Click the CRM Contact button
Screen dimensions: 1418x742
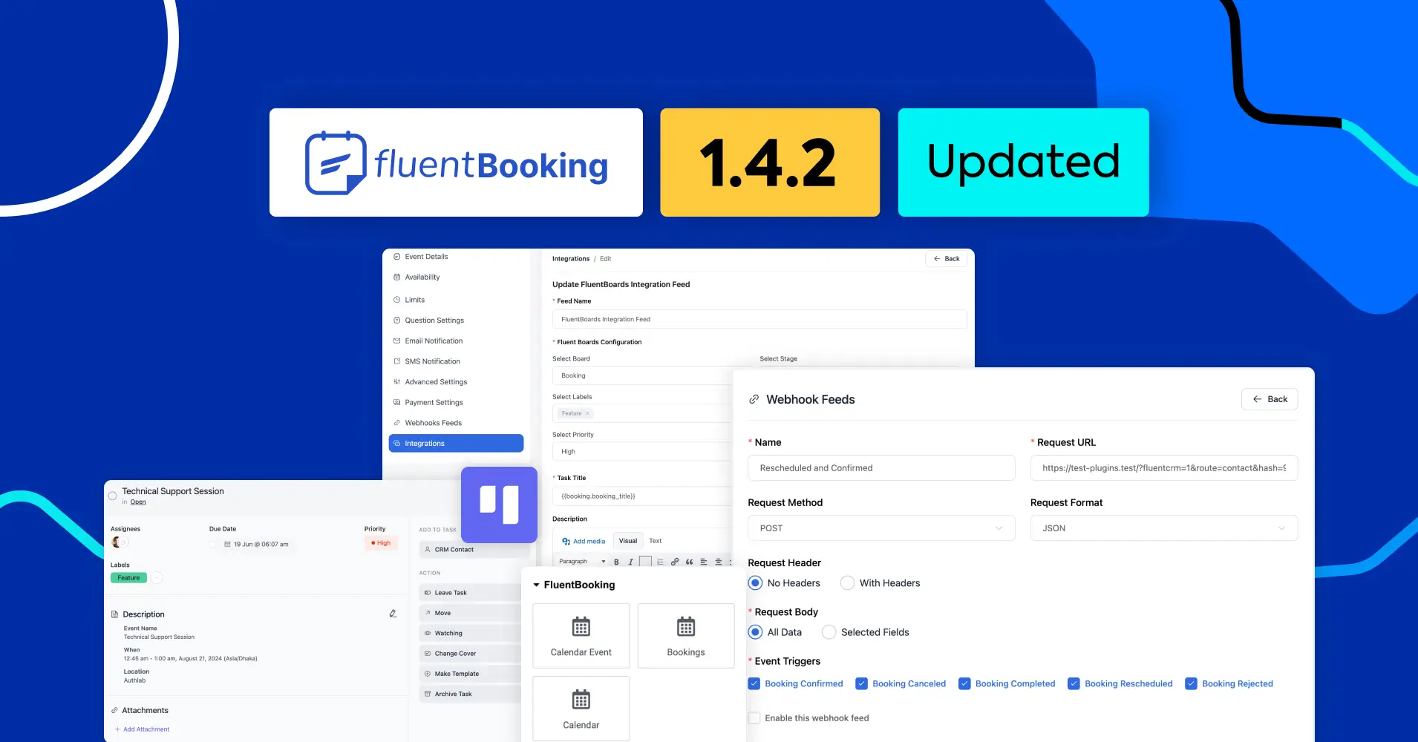[473, 550]
